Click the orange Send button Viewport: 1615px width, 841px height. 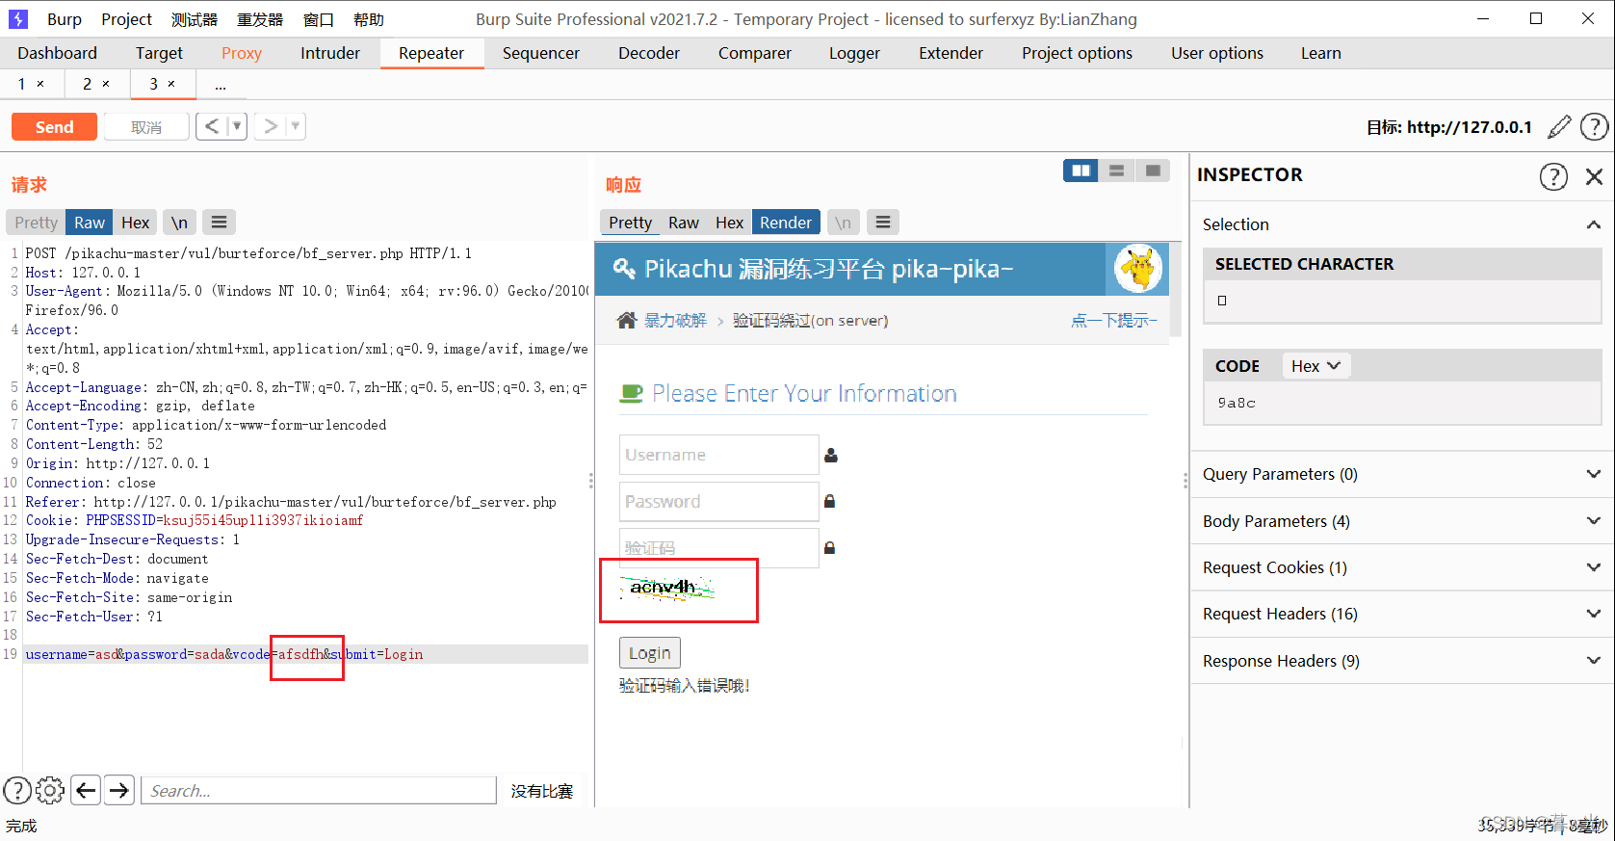point(54,127)
